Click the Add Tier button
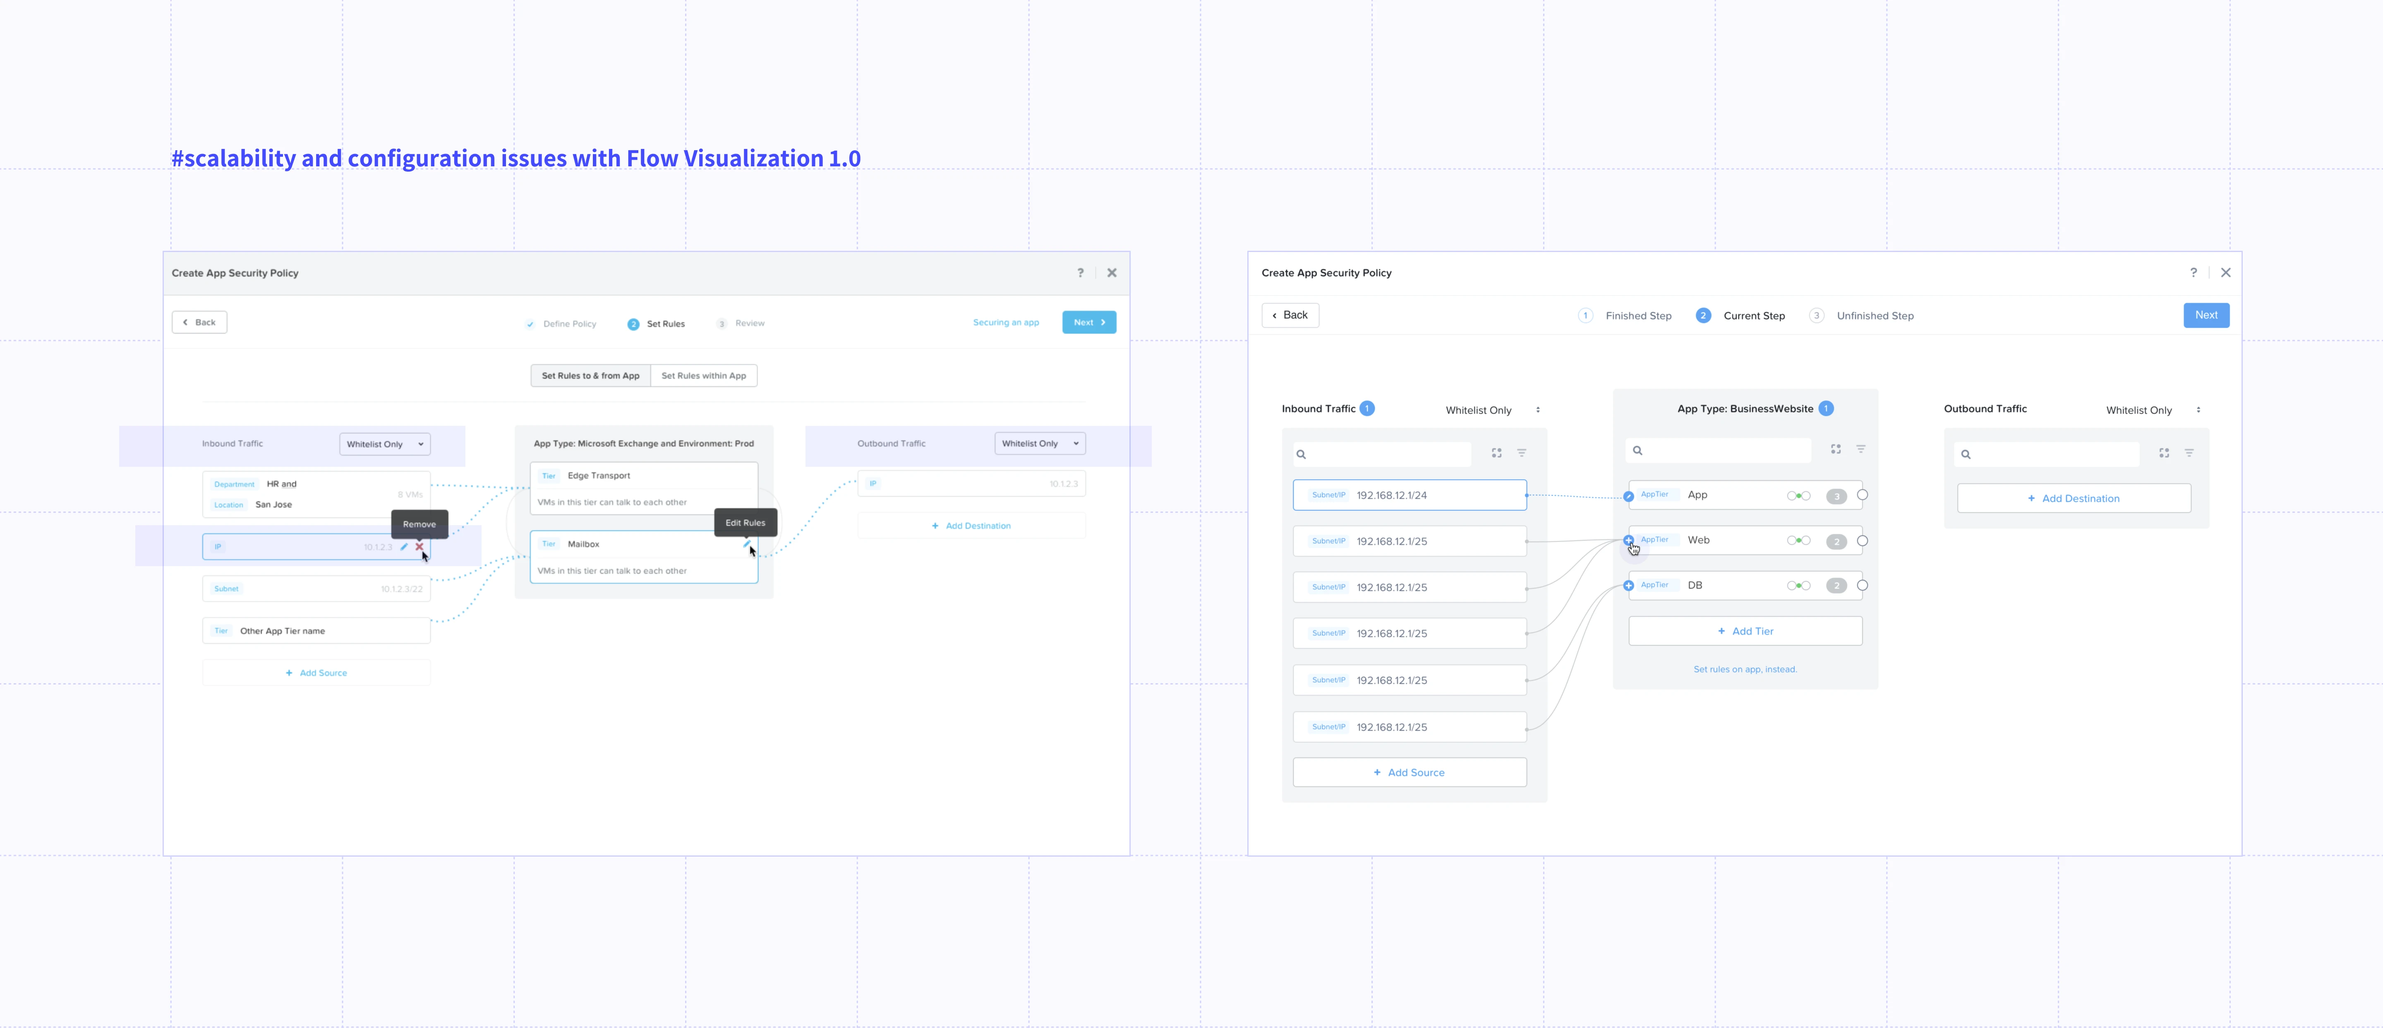This screenshot has height=1028, width=2383. pos(1745,631)
